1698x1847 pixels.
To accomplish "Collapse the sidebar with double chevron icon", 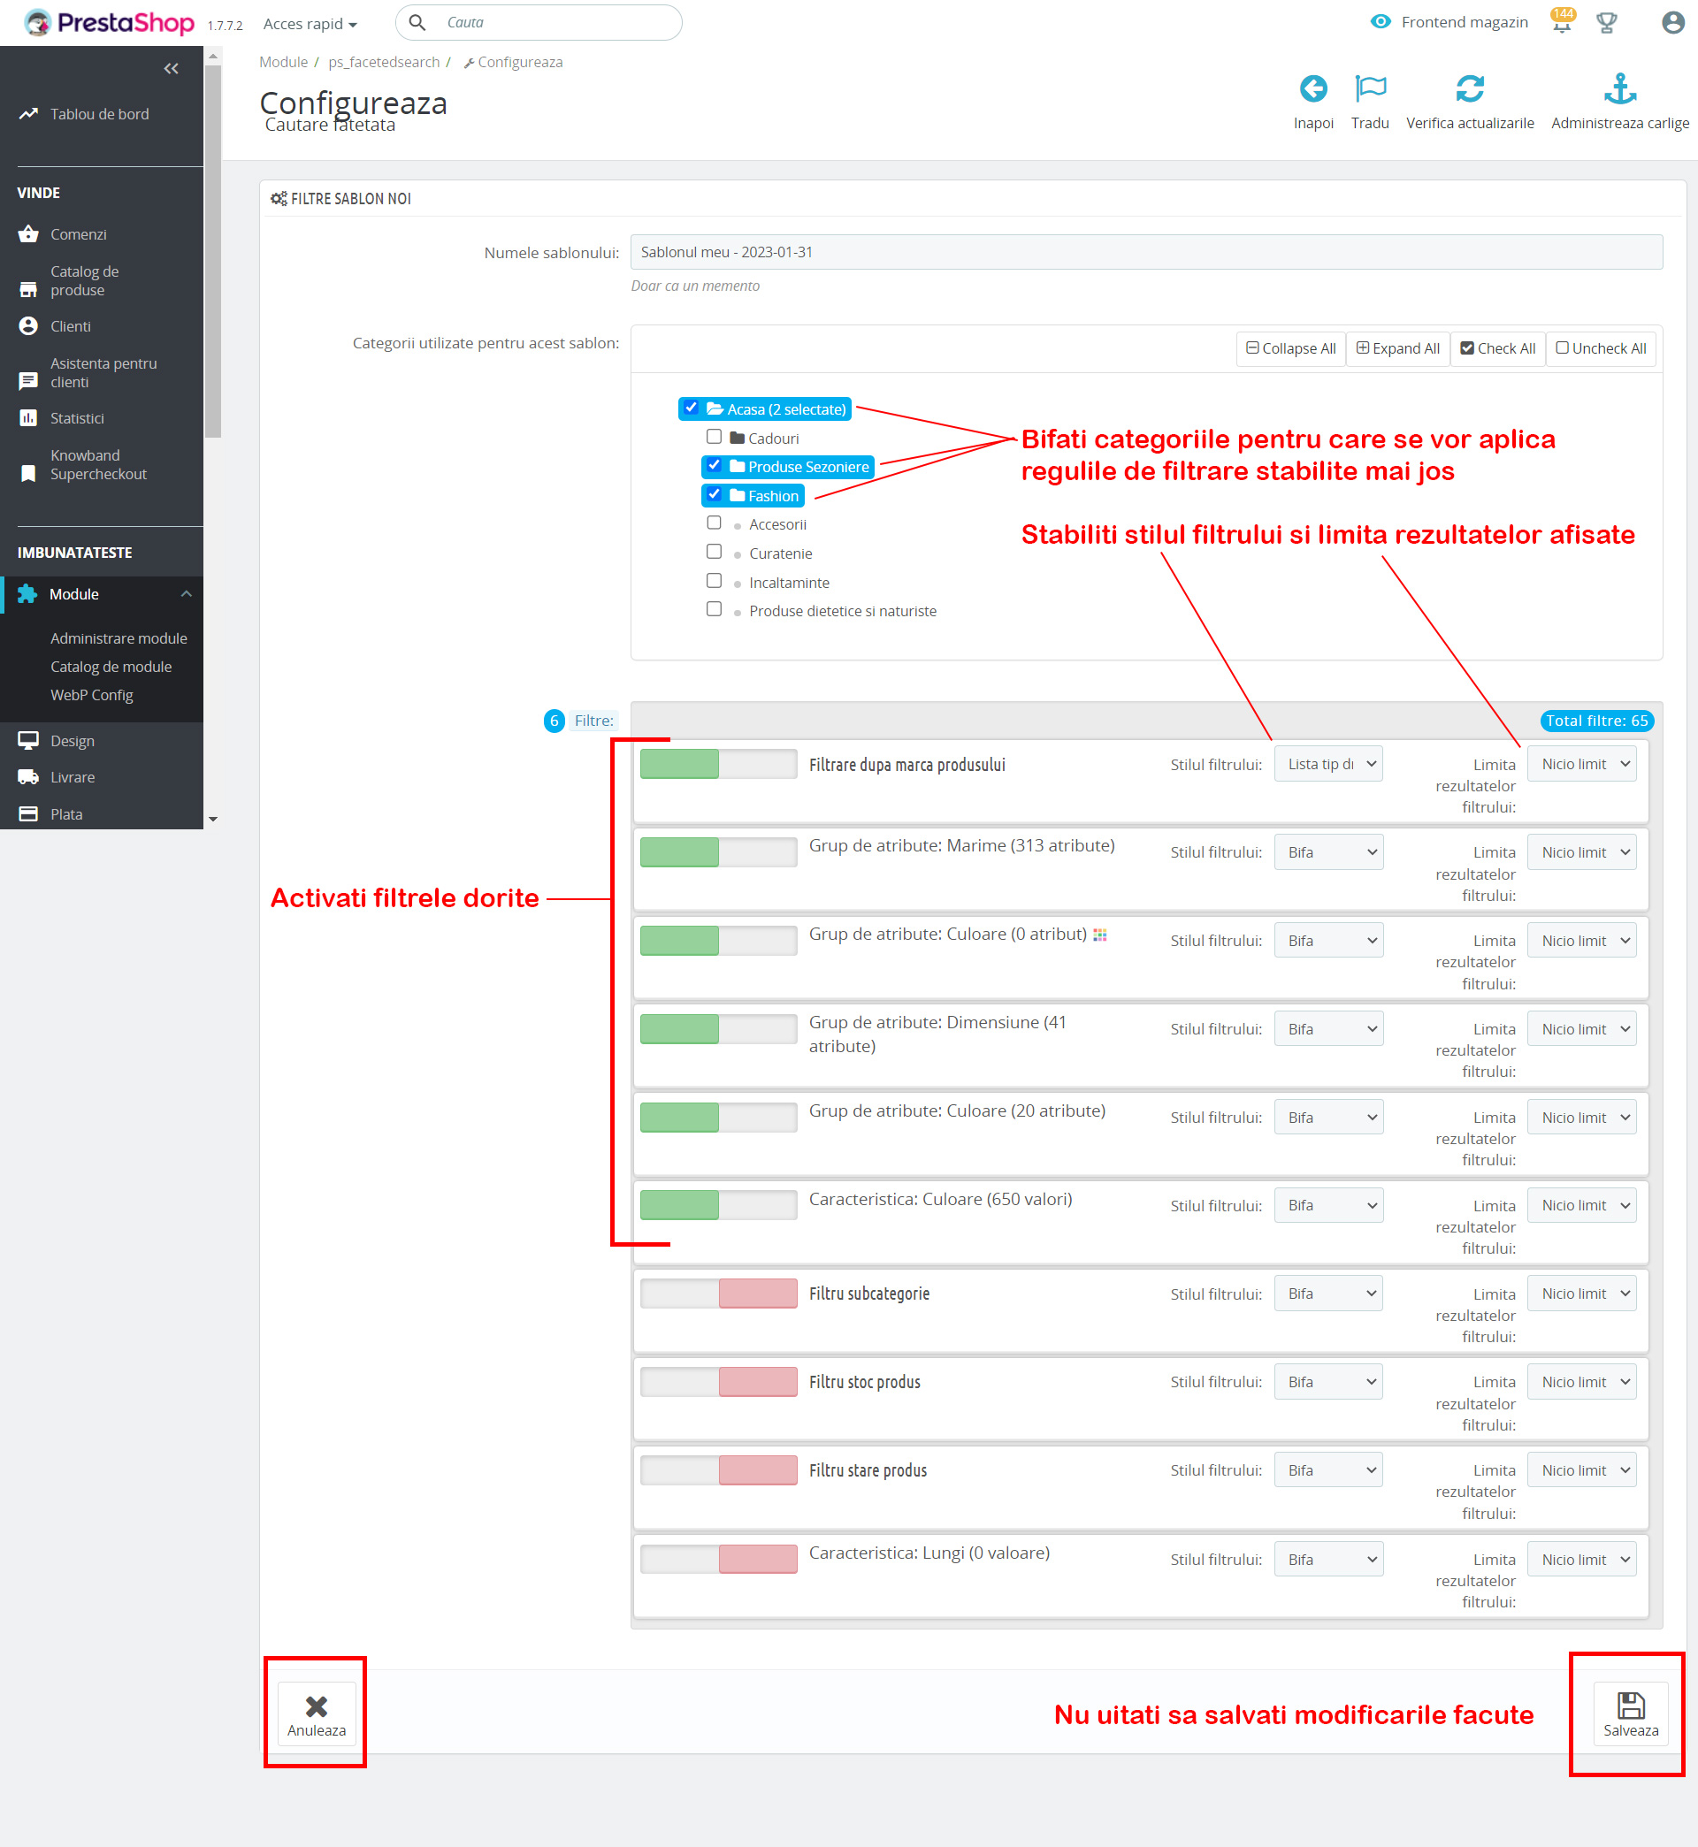I will [171, 69].
